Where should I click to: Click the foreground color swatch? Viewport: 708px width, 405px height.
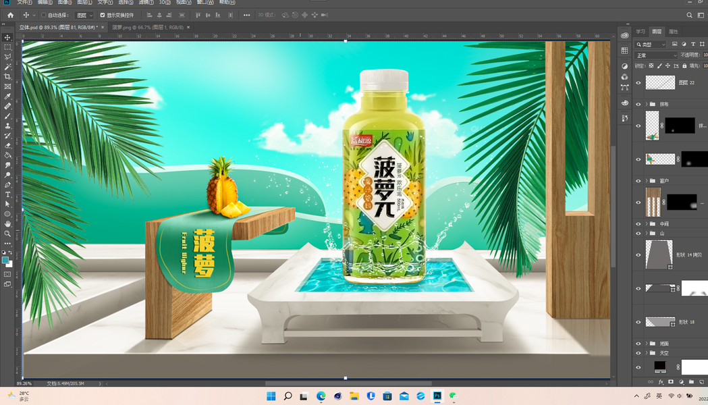[5, 260]
